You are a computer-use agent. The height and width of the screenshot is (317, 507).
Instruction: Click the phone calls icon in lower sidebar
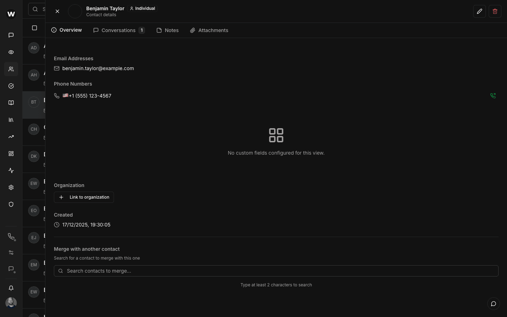pyautogui.click(x=11, y=236)
